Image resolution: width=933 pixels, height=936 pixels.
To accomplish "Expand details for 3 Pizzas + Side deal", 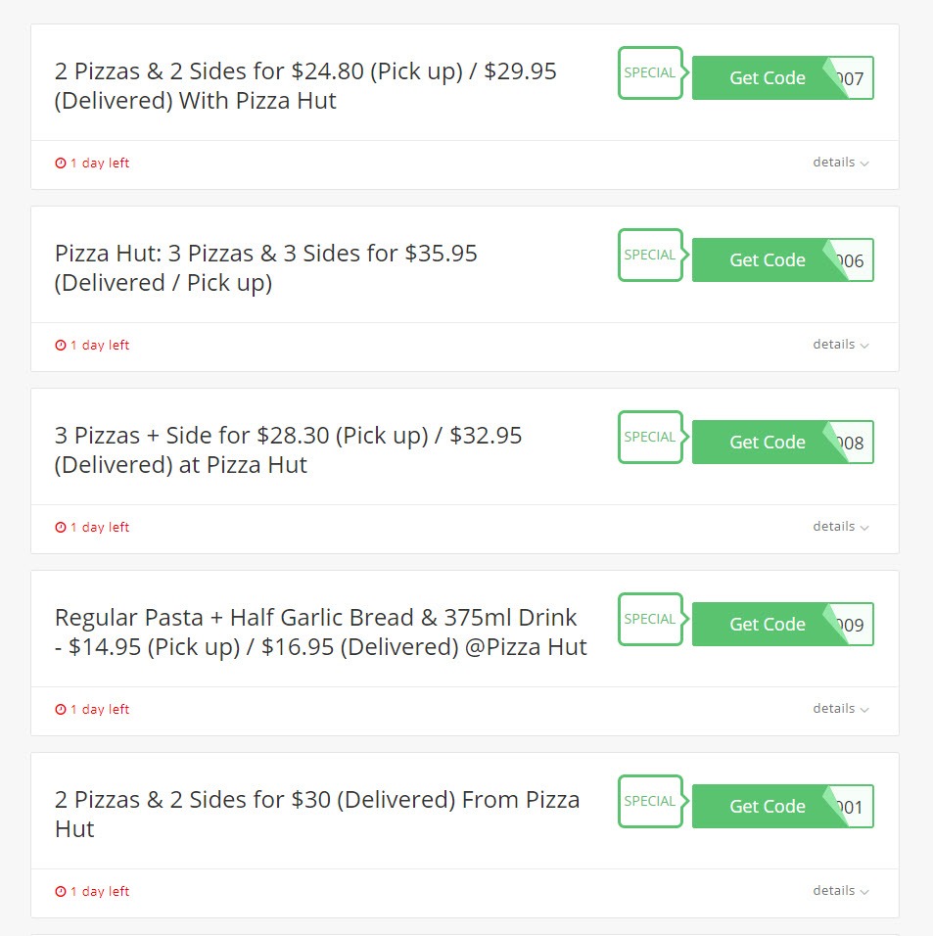I will click(840, 527).
